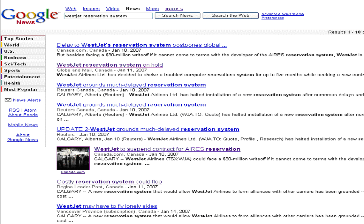Open the About Feeds link
Viewport: 364px width, 224px height.
pos(23,115)
